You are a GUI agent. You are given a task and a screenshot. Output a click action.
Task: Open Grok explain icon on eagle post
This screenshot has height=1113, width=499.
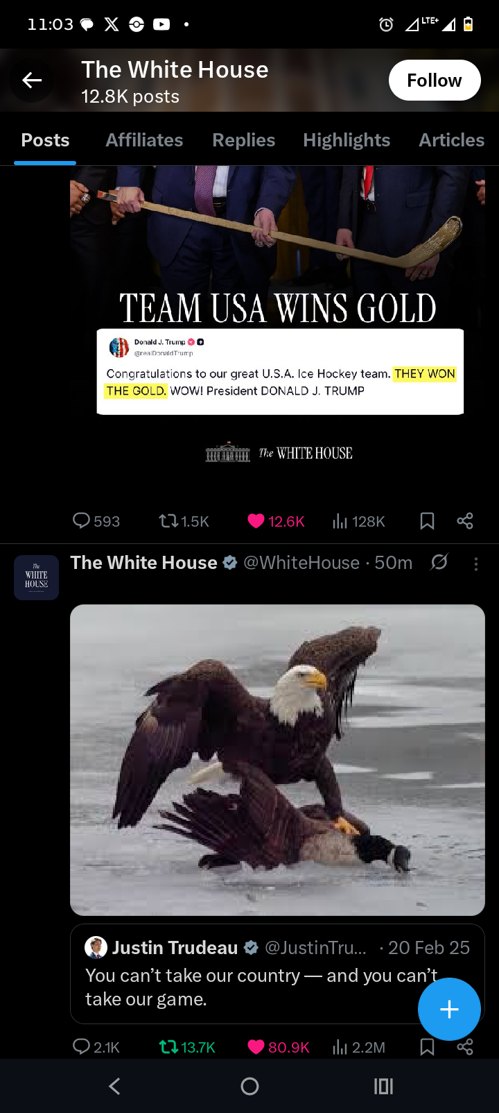click(439, 562)
